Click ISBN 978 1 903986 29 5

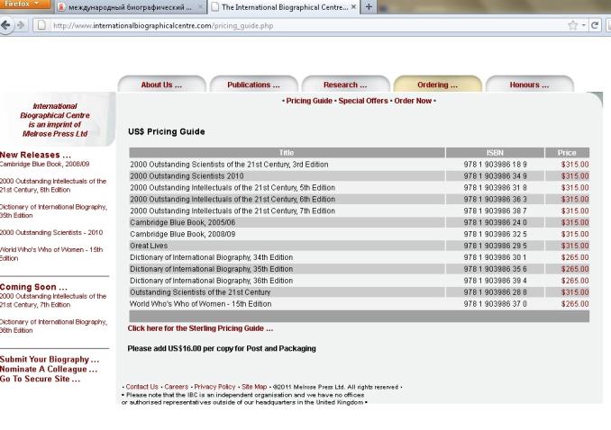495,246
